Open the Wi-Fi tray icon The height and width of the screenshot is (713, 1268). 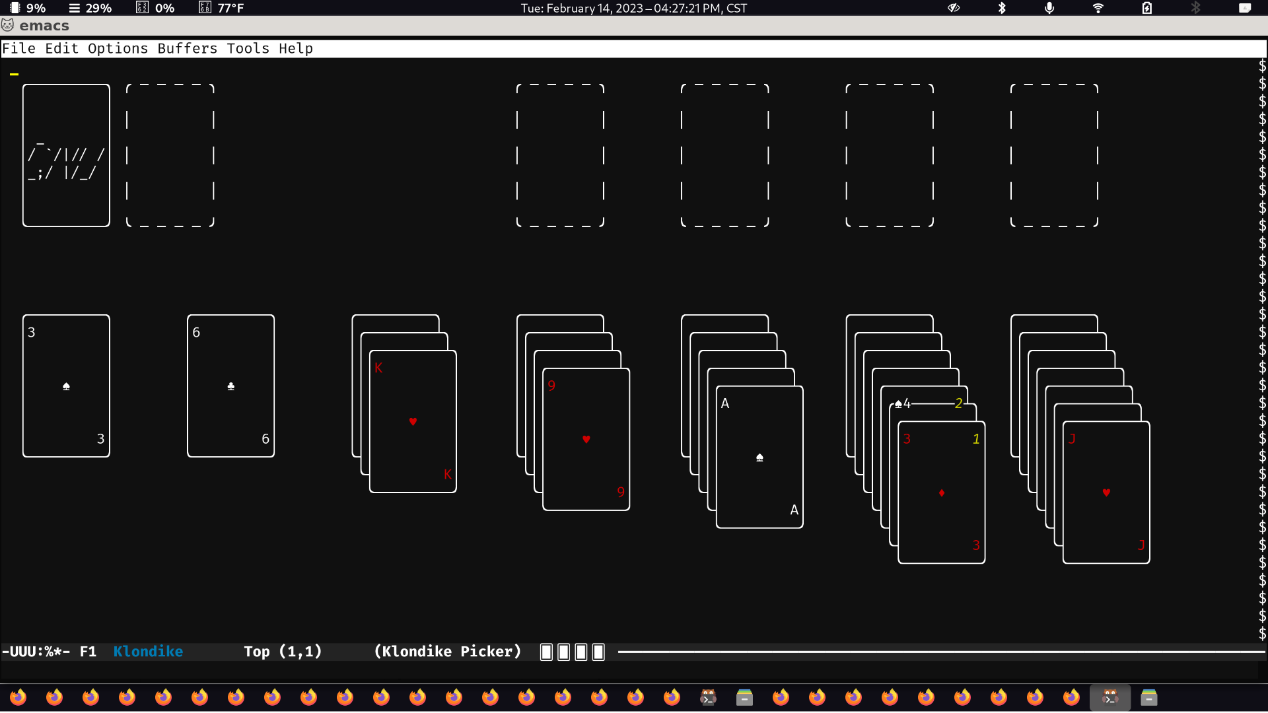(1098, 8)
